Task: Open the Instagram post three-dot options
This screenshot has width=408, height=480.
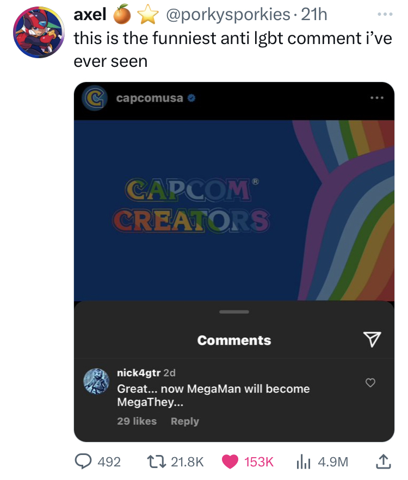Action: 377,98
